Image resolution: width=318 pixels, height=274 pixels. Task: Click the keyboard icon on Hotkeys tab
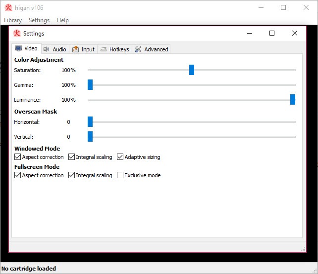point(104,49)
